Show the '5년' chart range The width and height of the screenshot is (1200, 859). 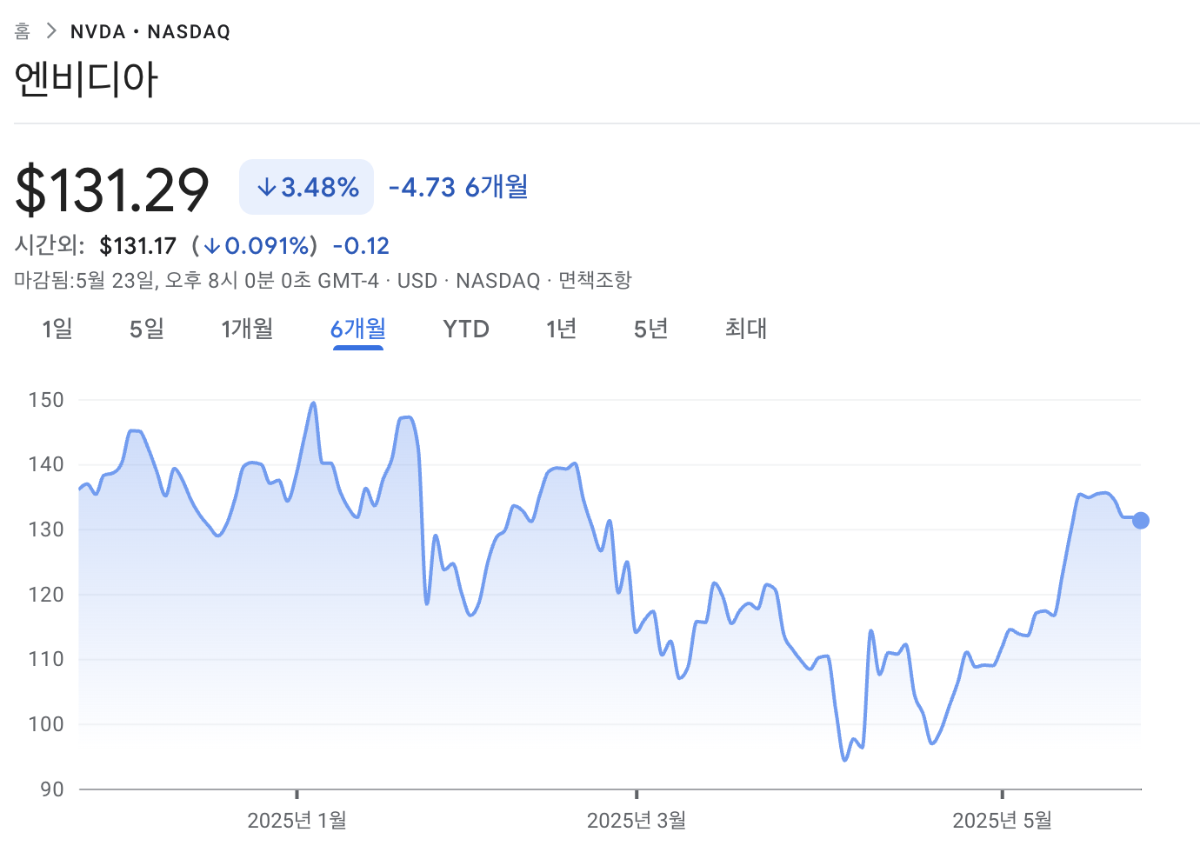[650, 329]
